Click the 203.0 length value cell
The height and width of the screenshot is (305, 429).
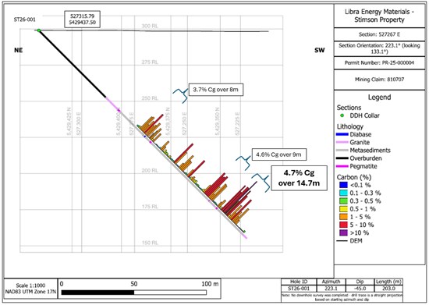coord(388,289)
